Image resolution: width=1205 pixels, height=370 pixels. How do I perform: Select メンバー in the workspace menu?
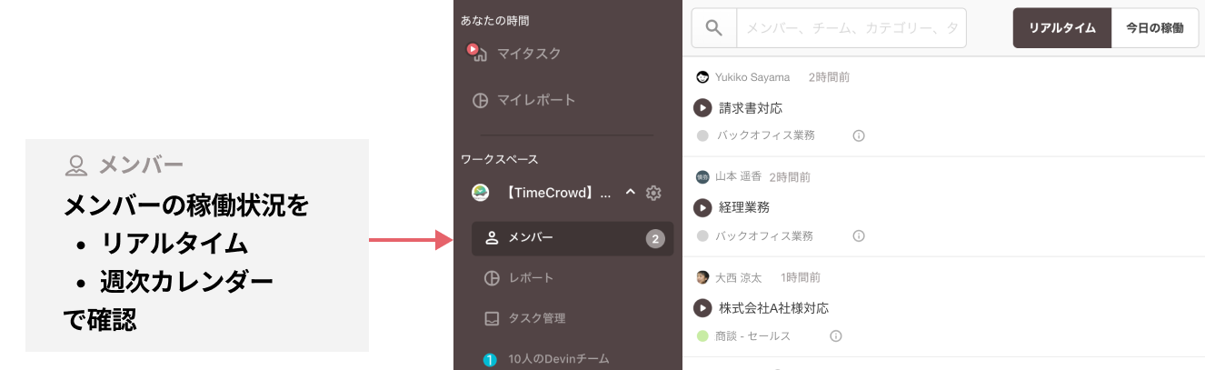click(x=573, y=238)
